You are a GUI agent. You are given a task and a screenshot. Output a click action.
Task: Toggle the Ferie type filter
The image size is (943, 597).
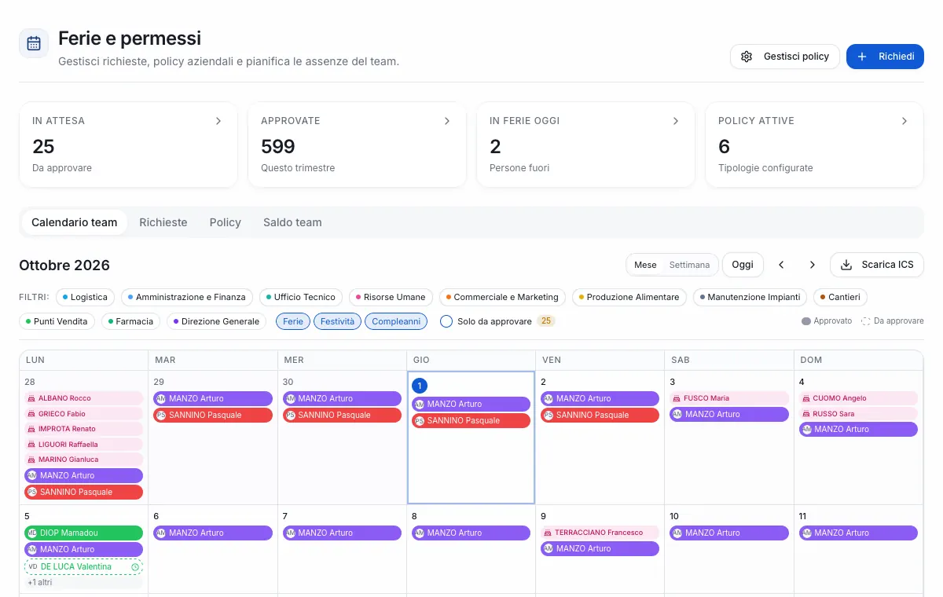tap(293, 321)
